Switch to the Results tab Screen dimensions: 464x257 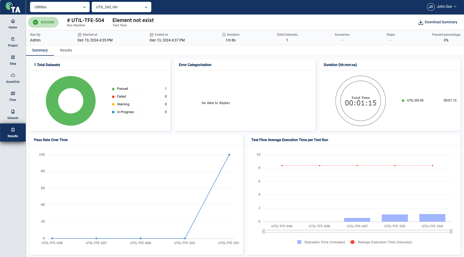[x=66, y=50]
